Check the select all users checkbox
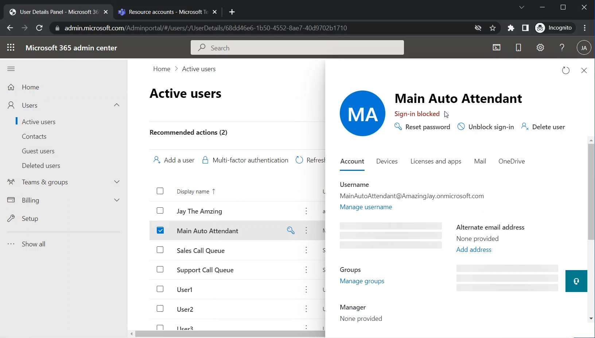This screenshot has width=595, height=338. click(160, 191)
